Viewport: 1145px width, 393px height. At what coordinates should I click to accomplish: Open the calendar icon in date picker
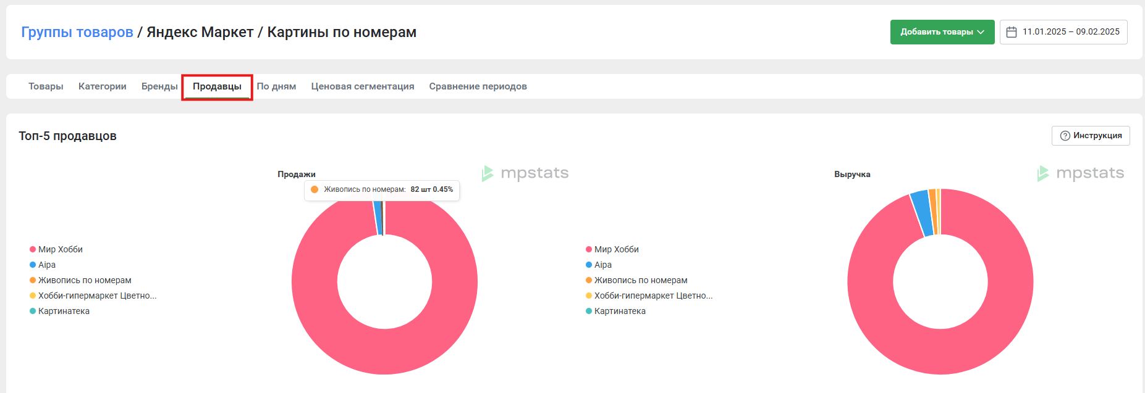[x=1012, y=32]
